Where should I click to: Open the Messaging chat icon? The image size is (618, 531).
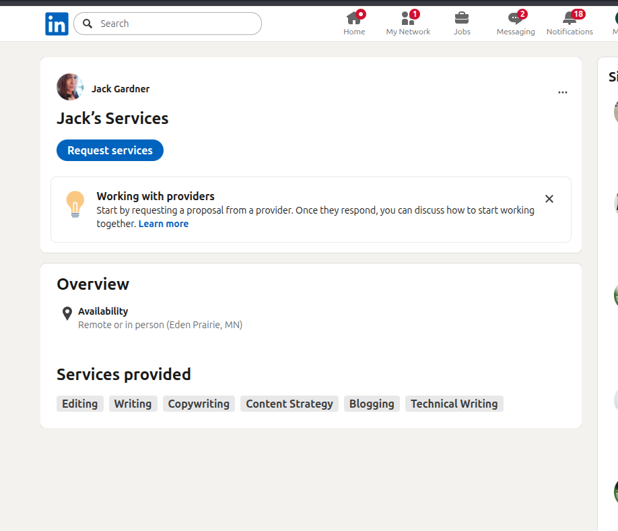[x=515, y=18]
